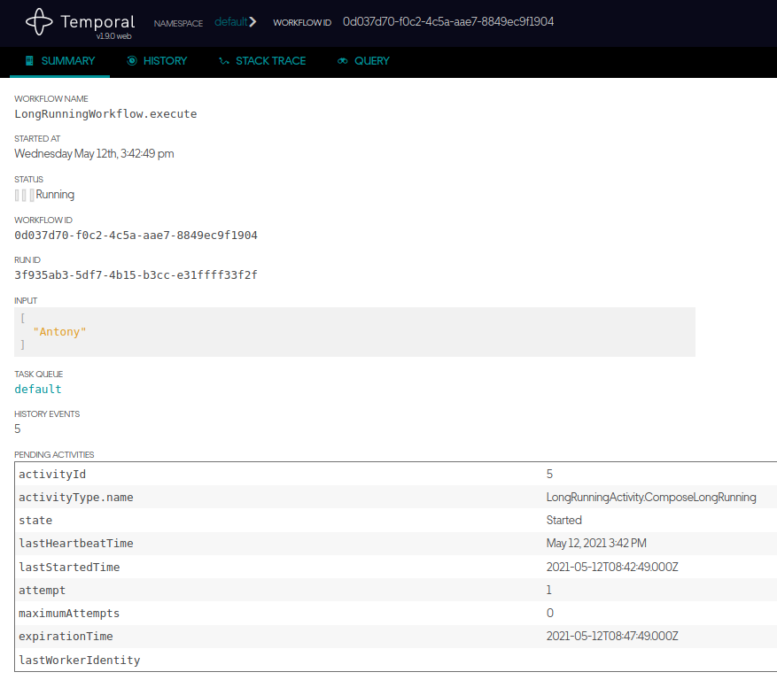Select the workflow ID text
This screenshot has height=680, width=777.
[135, 235]
